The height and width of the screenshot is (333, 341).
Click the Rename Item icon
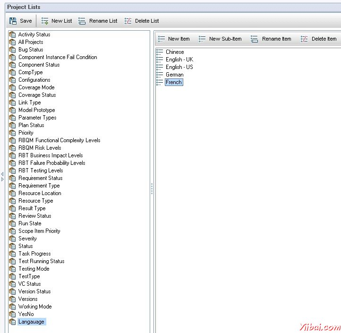255,39
